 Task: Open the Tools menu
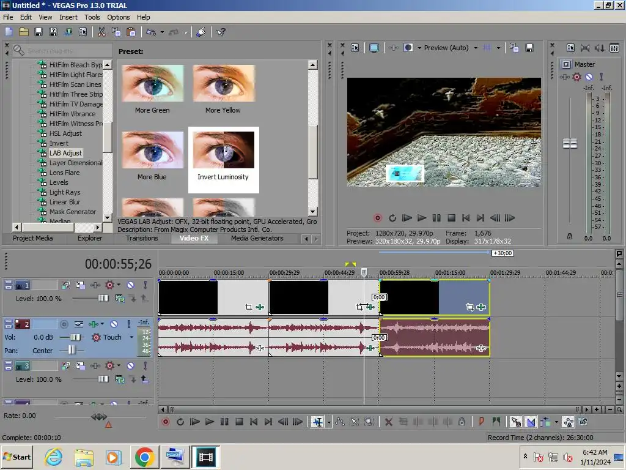[x=92, y=17]
